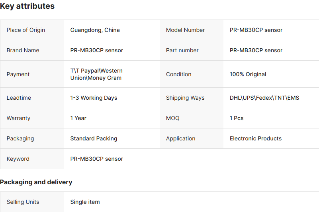The height and width of the screenshot is (213, 319).
Task: Click the Guangdong, China value
Action: pos(95,30)
